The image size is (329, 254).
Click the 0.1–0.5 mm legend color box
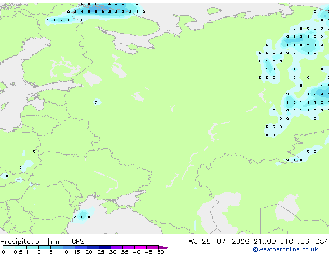coord(9,247)
